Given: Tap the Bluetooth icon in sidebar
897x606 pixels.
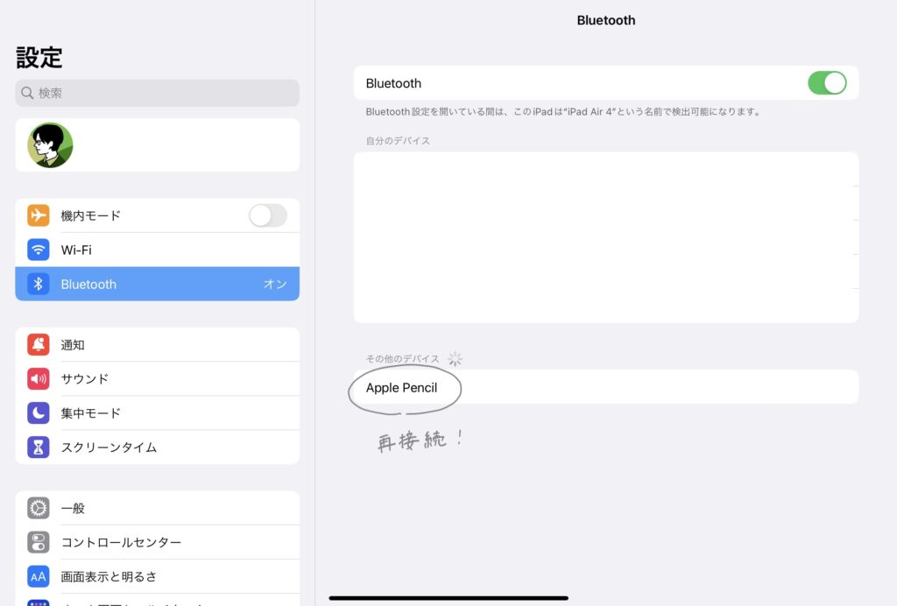Looking at the screenshot, I should pyautogui.click(x=39, y=284).
